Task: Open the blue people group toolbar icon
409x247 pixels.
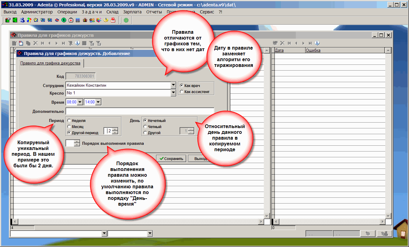Action: pos(22,20)
